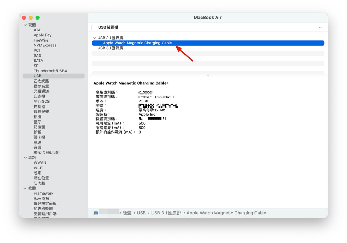Collapse the 硬體 hardware section

point(25,25)
